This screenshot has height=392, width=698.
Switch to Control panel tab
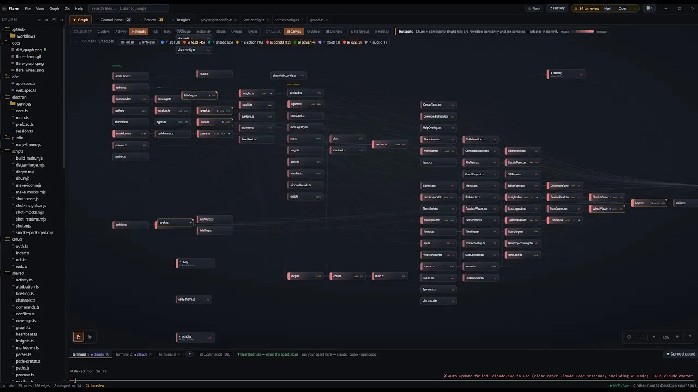[115, 20]
